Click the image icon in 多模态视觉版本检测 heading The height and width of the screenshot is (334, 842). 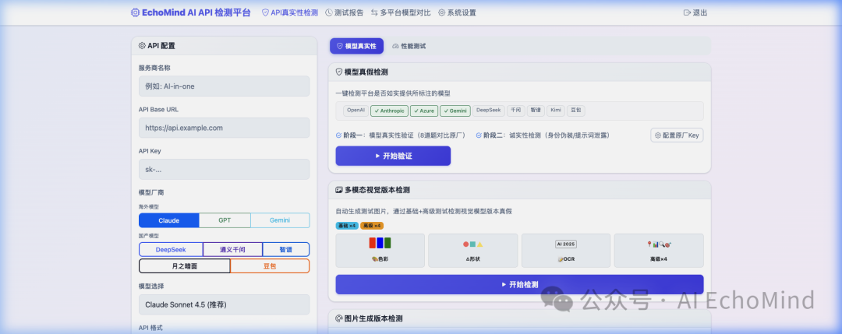(x=339, y=190)
